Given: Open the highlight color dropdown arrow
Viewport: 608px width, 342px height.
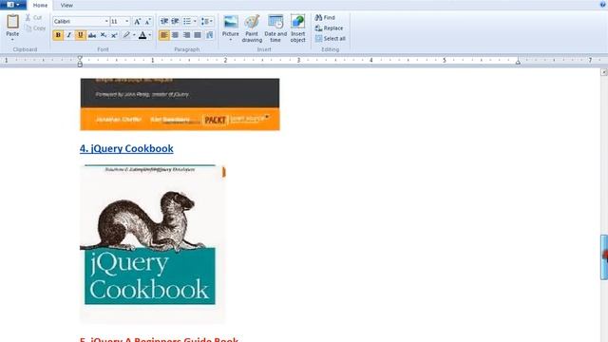Looking at the screenshot, I should tap(134, 35).
